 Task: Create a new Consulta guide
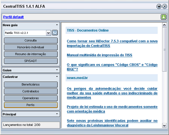coord(31,41)
